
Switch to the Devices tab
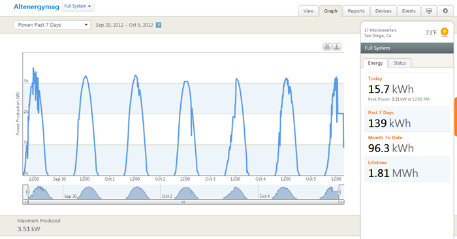tap(383, 11)
